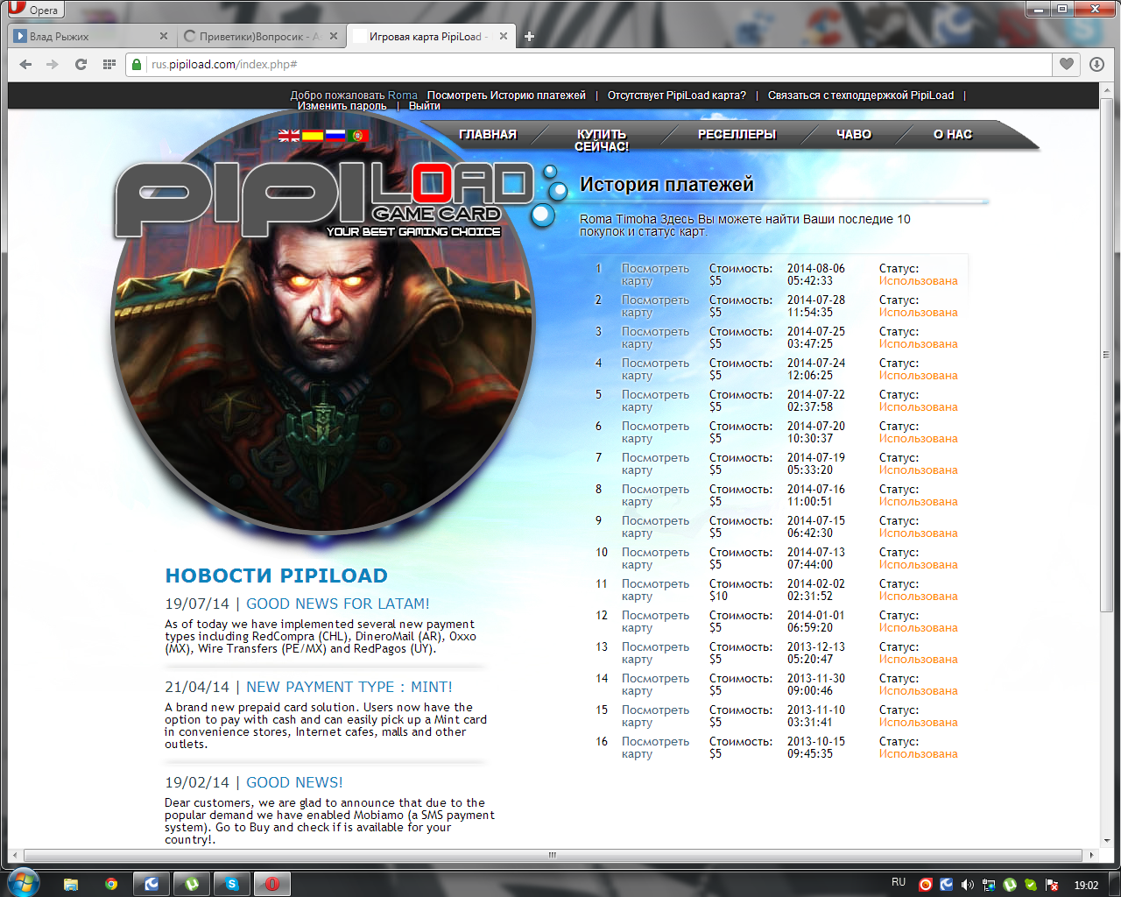Click the 19:02 taskbar clock
1121x897 pixels.
pos(1086,885)
